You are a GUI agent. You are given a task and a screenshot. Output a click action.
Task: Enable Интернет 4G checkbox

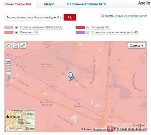point(88,27)
